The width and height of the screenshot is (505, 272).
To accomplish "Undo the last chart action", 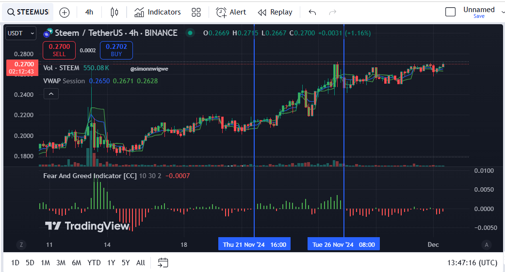I will click(312, 12).
